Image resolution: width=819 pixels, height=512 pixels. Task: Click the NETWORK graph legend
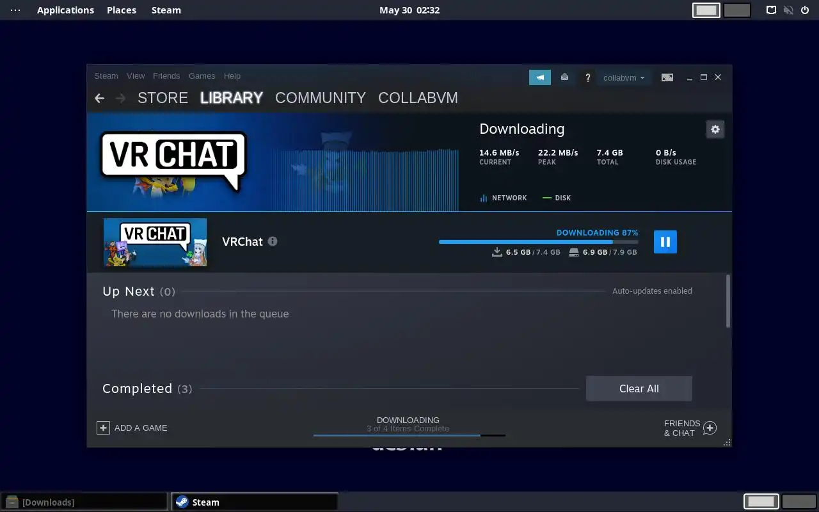tap(504, 198)
